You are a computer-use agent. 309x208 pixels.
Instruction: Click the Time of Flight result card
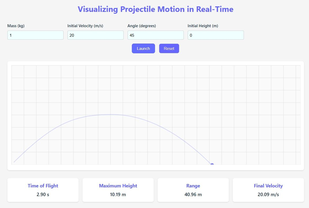(x=43, y=190)
